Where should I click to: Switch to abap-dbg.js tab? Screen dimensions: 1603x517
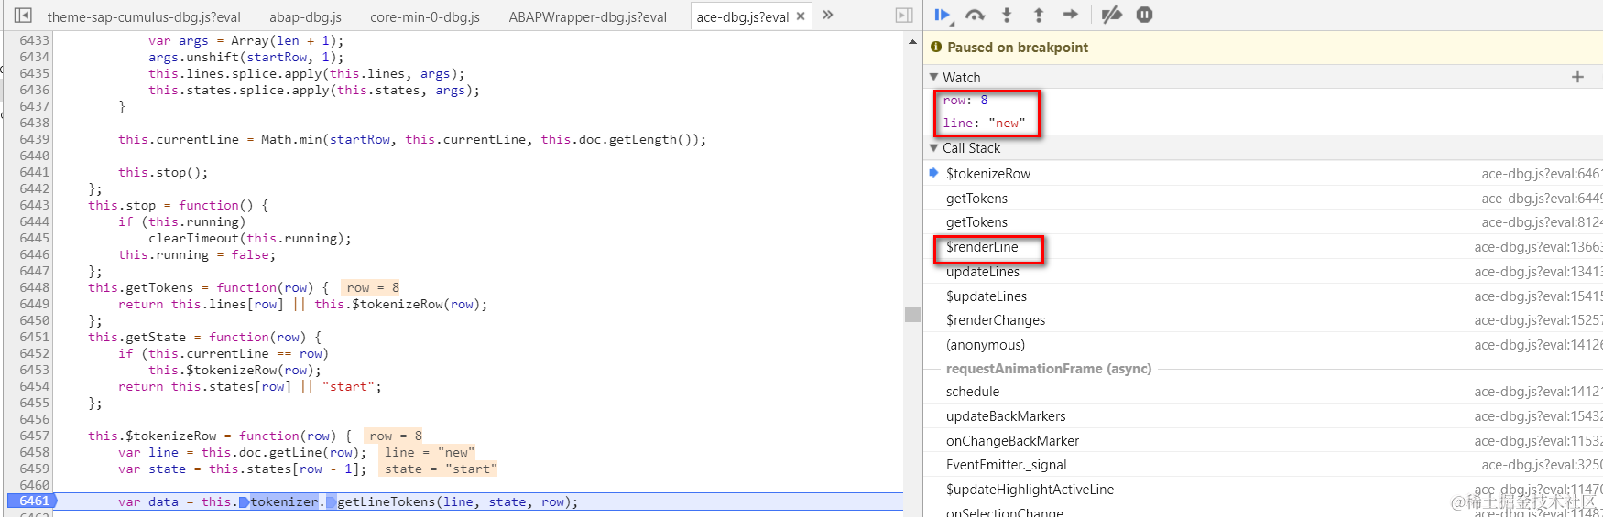305,16
